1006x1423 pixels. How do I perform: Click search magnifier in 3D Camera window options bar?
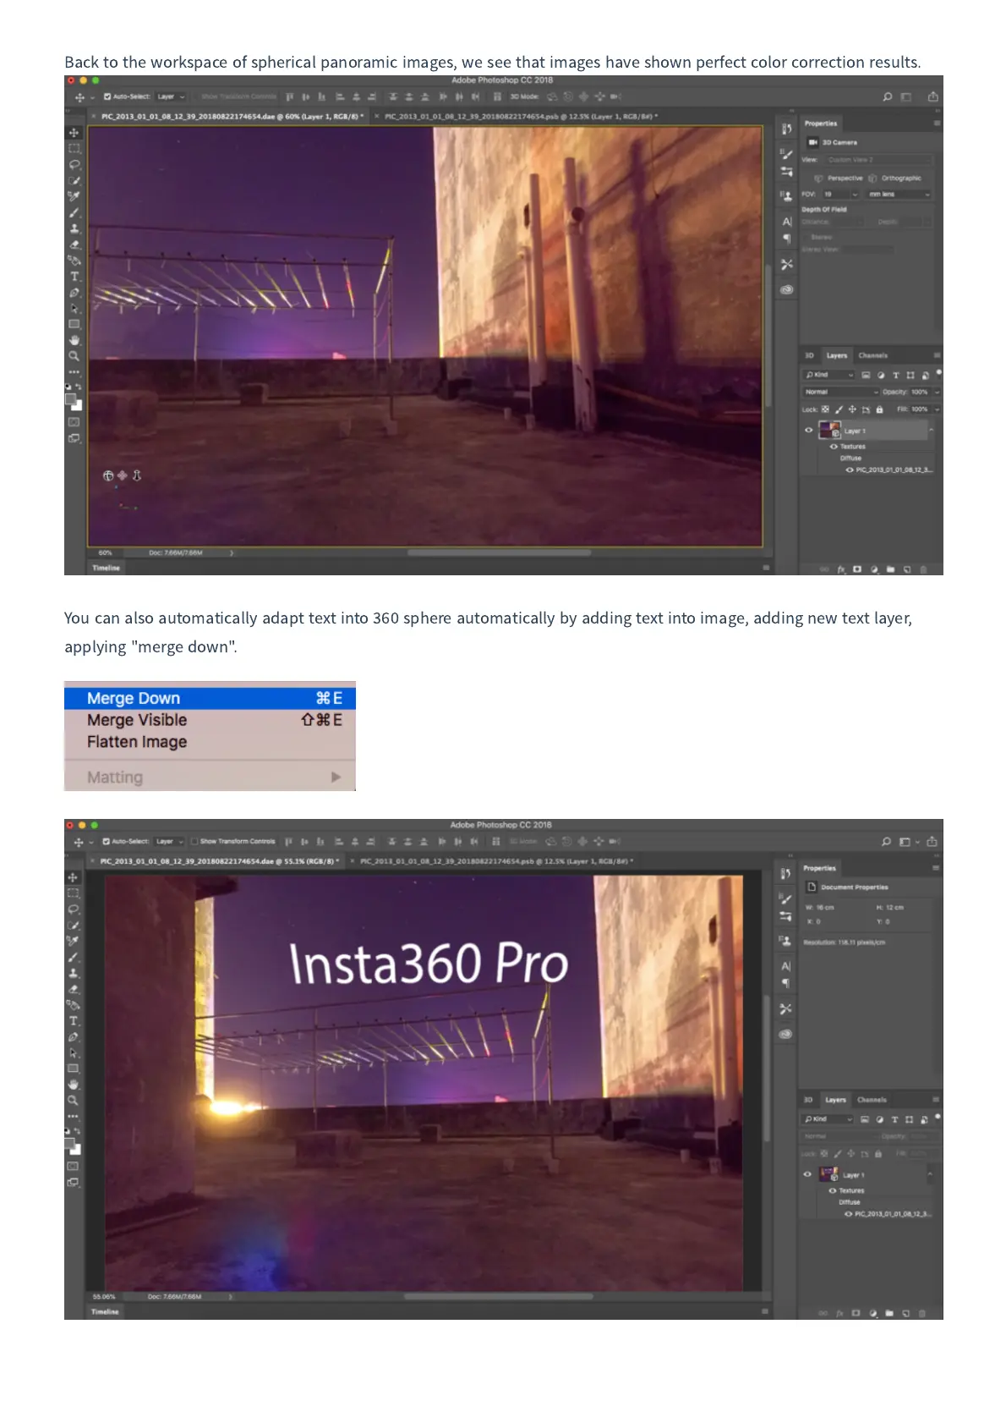point(888,96)
